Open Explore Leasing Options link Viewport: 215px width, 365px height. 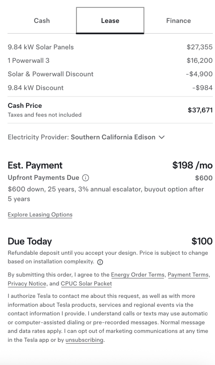(40, 214)
